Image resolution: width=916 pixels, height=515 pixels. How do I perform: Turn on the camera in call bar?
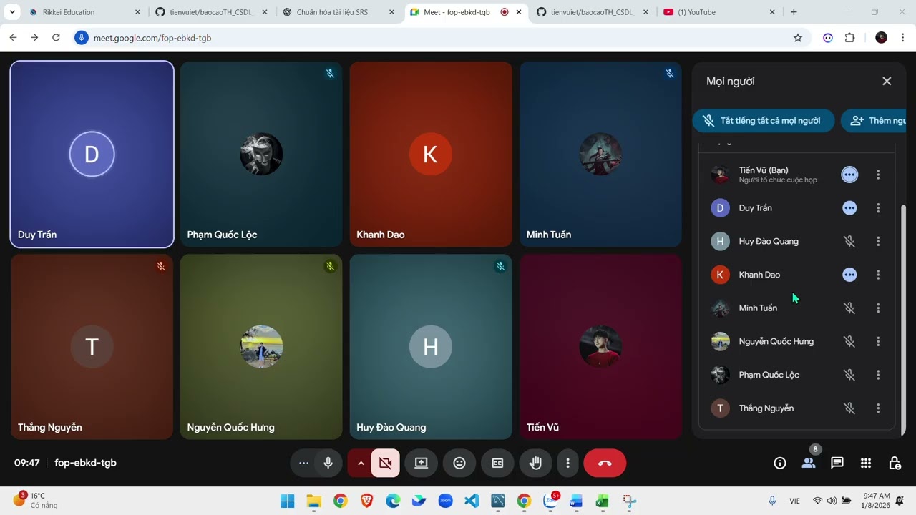[386, 463]
